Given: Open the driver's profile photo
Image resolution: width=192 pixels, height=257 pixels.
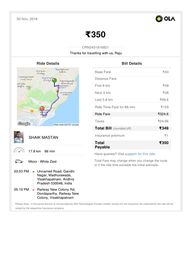Looking at the screenshot, I should [19, 137].
